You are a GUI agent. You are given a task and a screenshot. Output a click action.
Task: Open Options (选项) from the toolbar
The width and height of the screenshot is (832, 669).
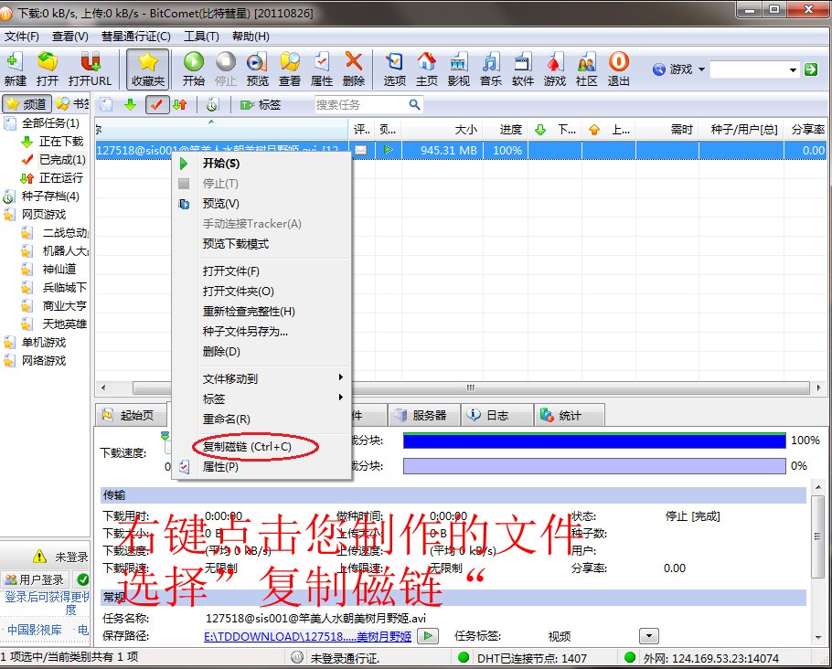click(x=394, y=69)
